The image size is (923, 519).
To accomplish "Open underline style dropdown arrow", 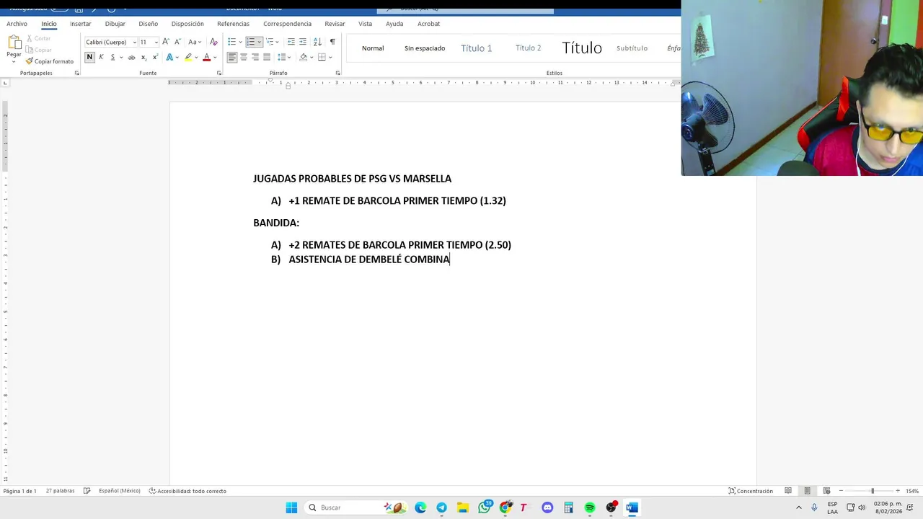I will click(x=120, y=57).
